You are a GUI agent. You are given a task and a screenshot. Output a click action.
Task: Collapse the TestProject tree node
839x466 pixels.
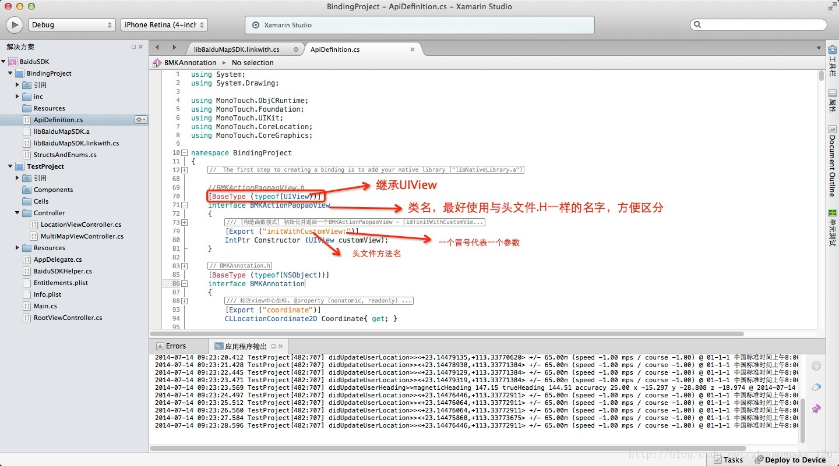10,166
